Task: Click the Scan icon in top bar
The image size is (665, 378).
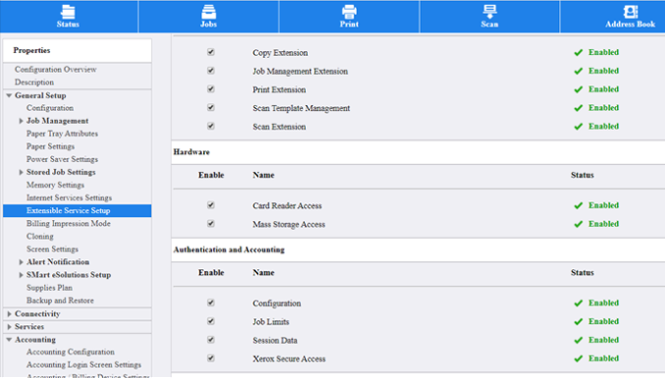Action: pyautogui.click(x=489, y=12)
